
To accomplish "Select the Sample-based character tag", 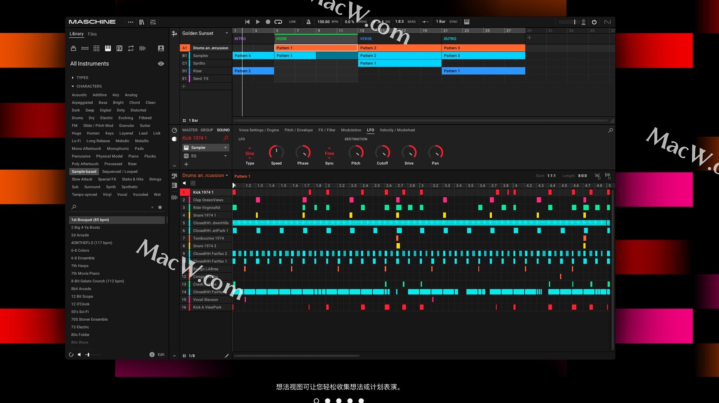I will pyautogui.click(x=84, y=172).
